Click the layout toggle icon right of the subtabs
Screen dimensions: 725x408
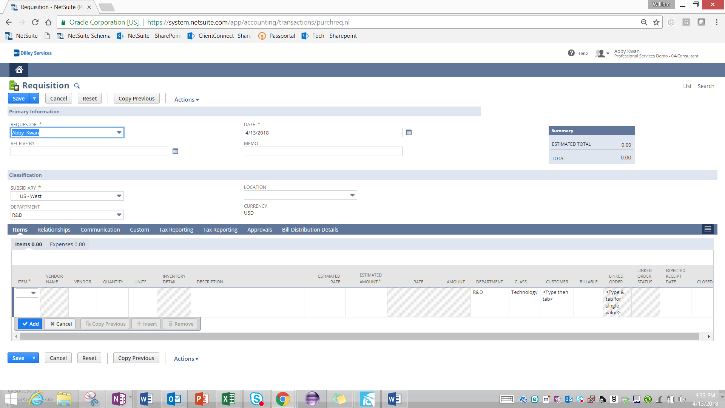point(708,229)
